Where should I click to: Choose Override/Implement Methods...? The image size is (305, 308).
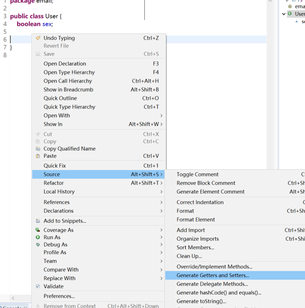point(235,267)
